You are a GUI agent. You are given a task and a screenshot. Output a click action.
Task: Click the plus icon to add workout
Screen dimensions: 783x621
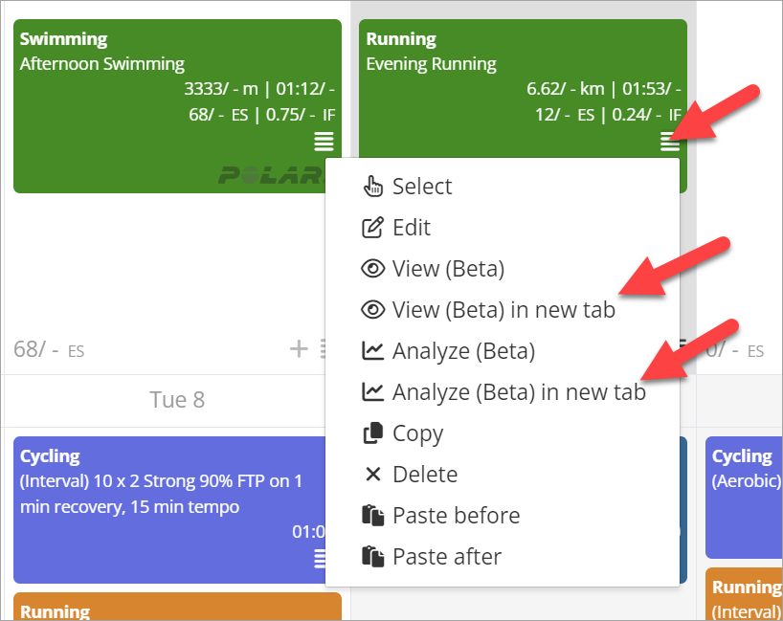[299, 349]
